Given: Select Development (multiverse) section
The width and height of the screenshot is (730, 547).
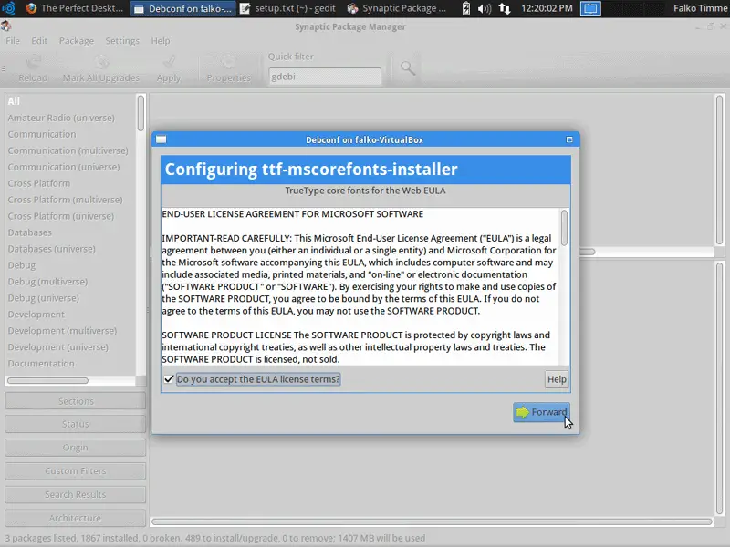Looking at the screenshot, I should [62, 331].
